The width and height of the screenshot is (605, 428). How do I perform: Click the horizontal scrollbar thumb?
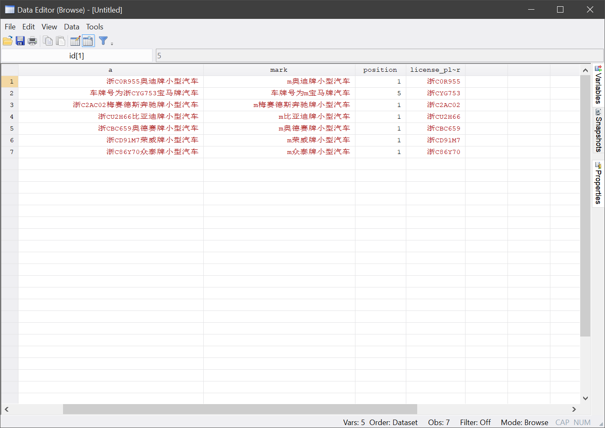(x=240, y=409)
